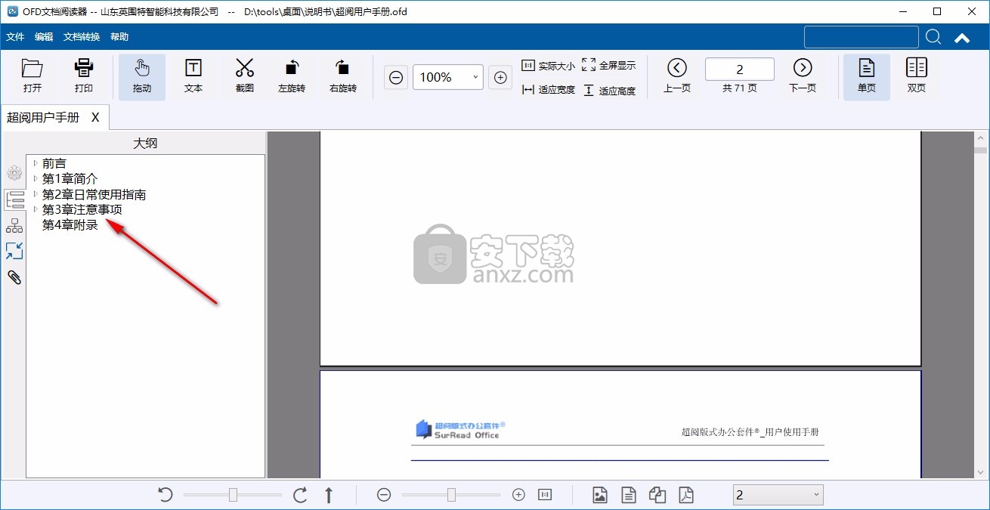The image size is (990, 510).
Task: Print the document using 打印
Action: 84,76
